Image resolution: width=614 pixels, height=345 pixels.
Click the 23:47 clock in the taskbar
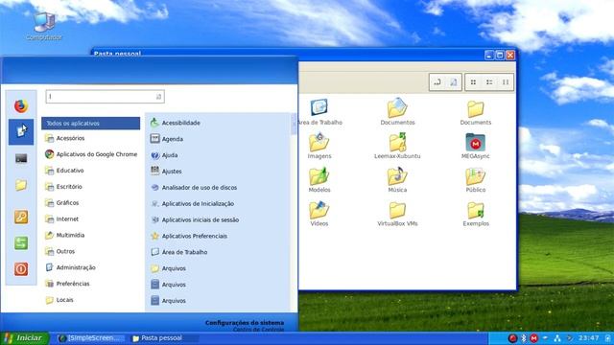tap(588, 338)
